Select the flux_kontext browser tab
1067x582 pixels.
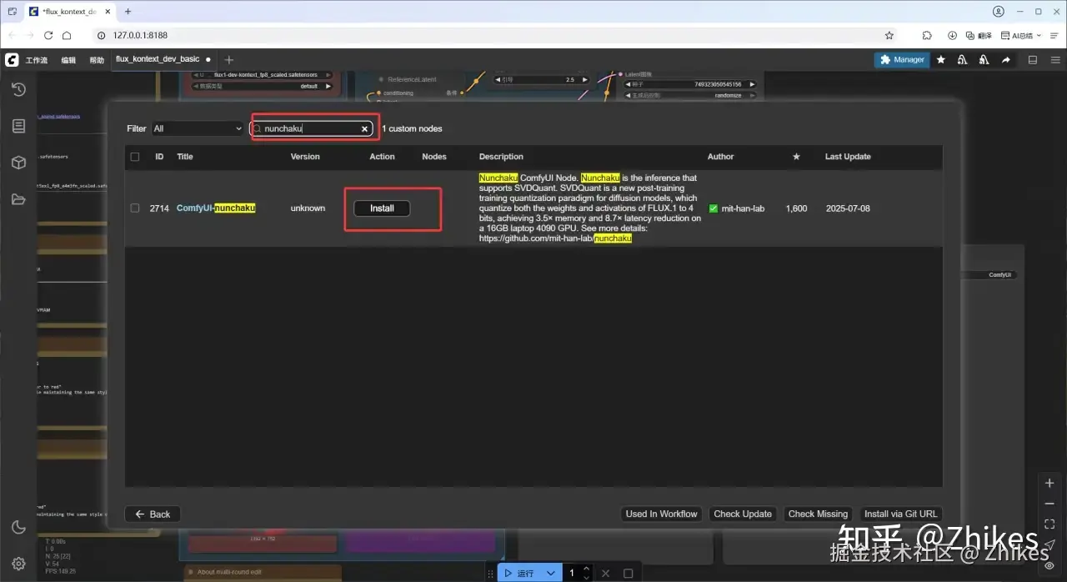[69, 12]
